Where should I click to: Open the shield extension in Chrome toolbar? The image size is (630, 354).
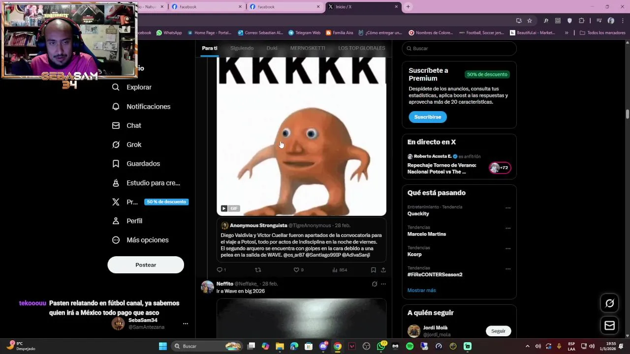pyautogui.click(x=570, y=21)
